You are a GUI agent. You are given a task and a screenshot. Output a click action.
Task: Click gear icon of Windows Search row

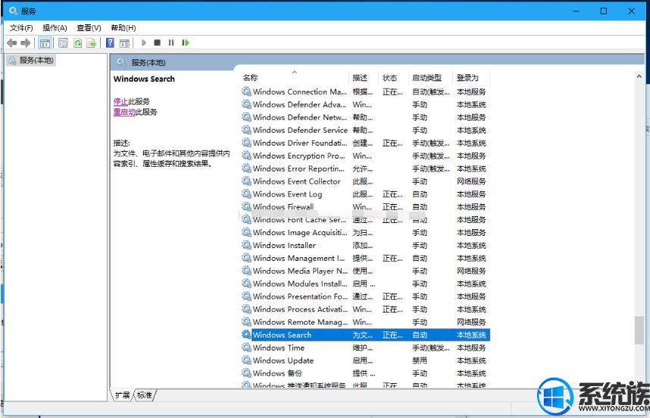[x=247, y=335]
